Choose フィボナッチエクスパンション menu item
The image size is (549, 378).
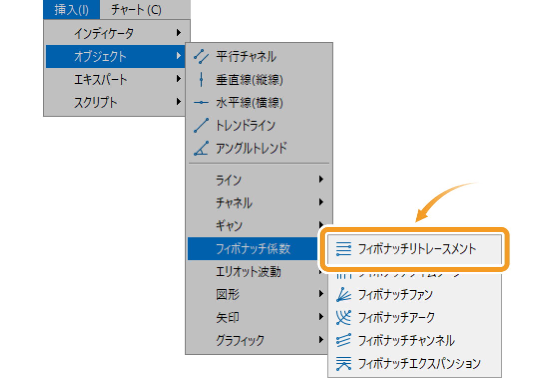[415, 364]
